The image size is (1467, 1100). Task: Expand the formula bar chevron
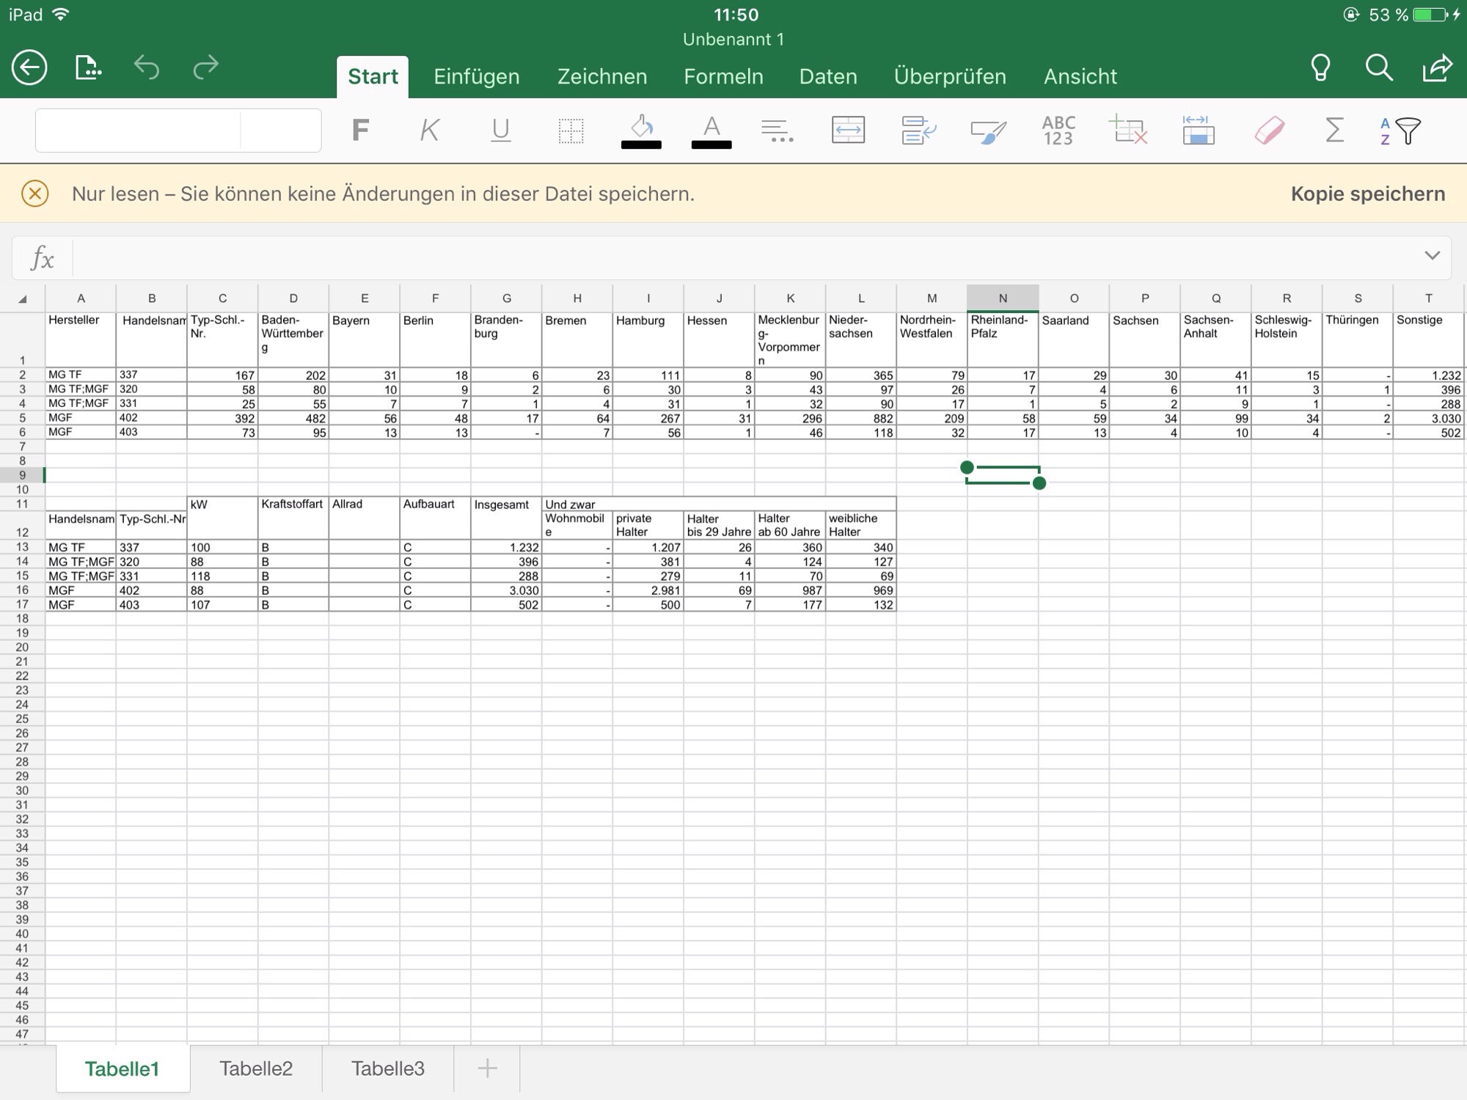[1432, 256]
